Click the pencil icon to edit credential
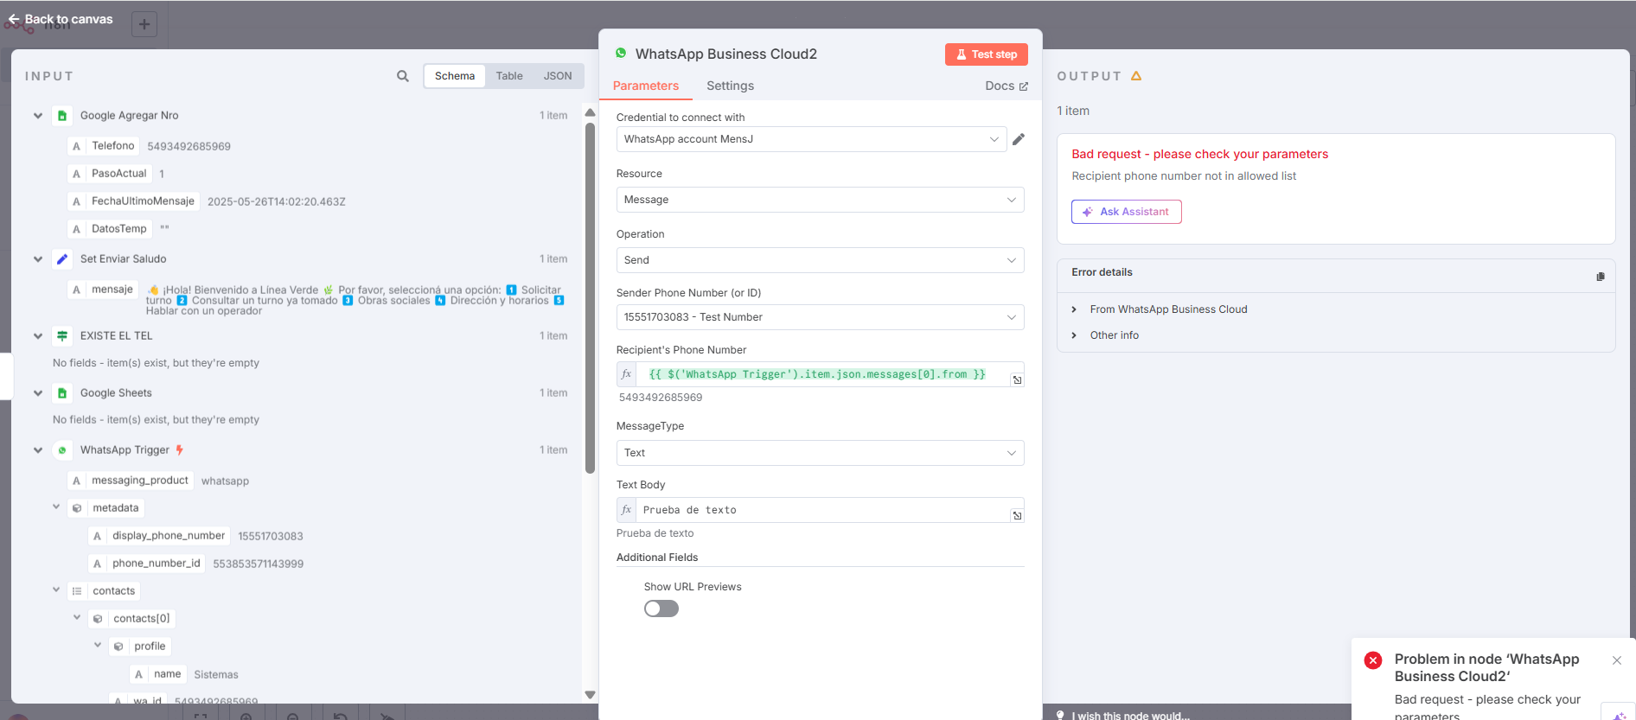Viewport: 1636px width, 720px height. point(1019,139)
